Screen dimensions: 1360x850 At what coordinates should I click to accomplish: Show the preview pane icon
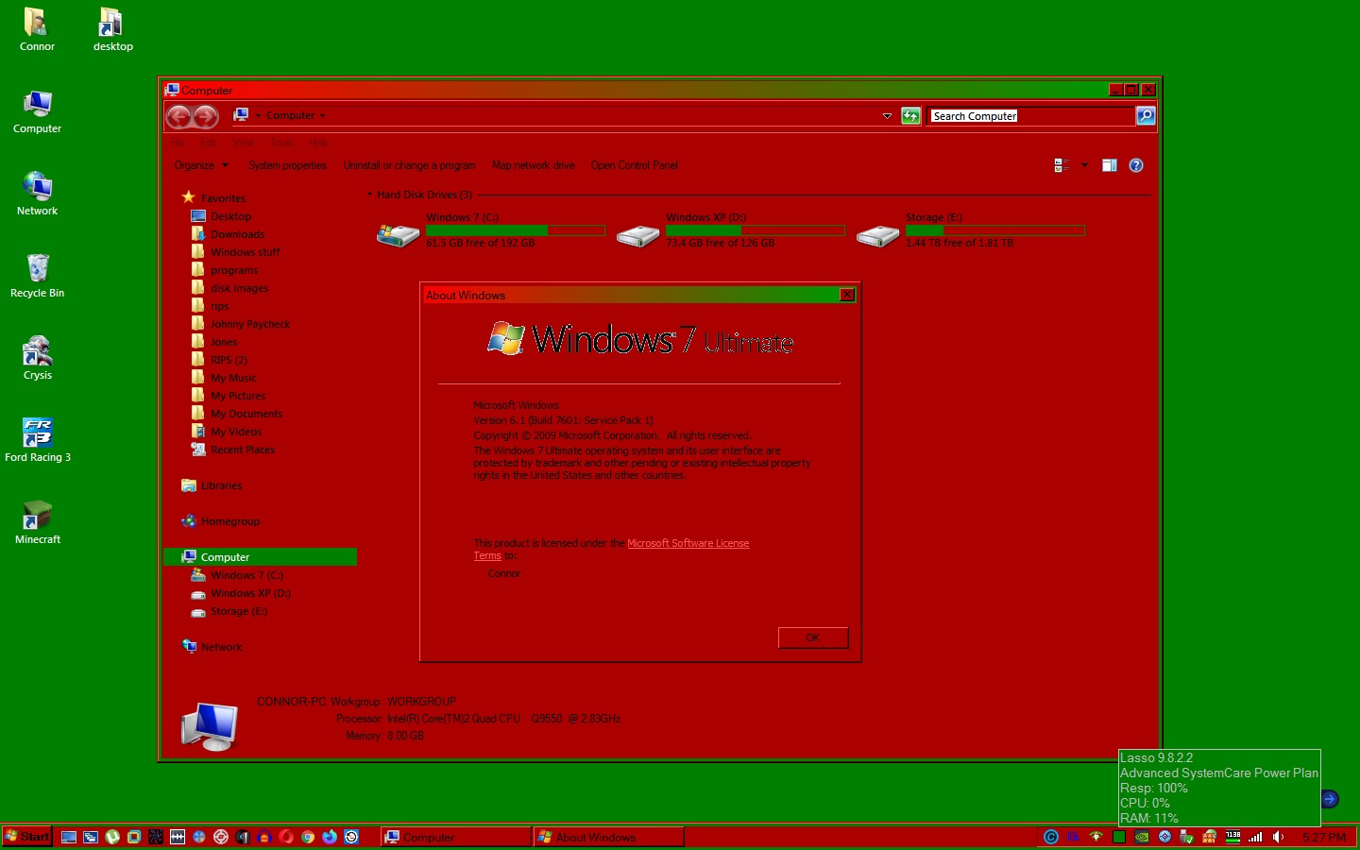tap(1110, 165)
